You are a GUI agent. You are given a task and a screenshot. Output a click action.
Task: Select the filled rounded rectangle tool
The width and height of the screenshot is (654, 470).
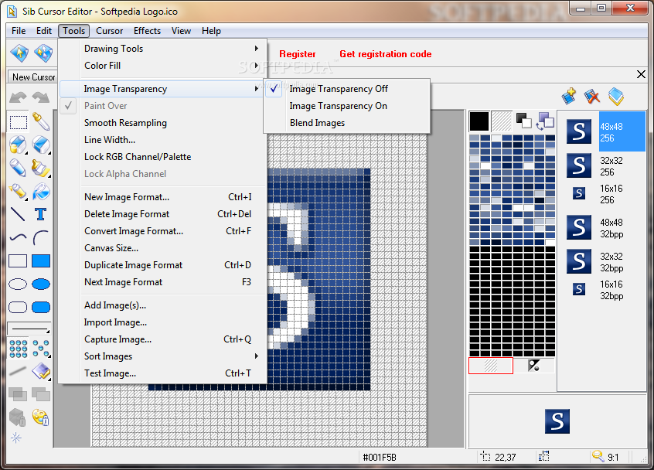(41, 308)
